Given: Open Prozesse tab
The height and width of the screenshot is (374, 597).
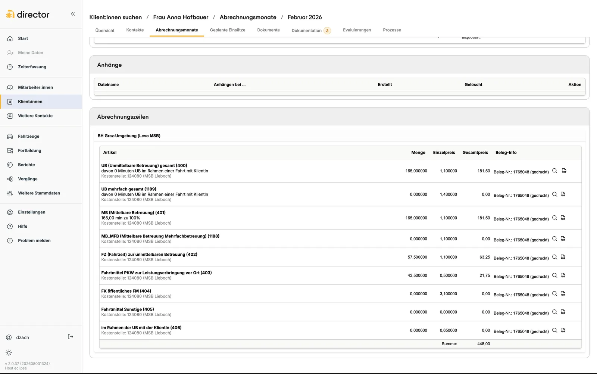Looking at the screenshot, I should (x=392, y=30).
